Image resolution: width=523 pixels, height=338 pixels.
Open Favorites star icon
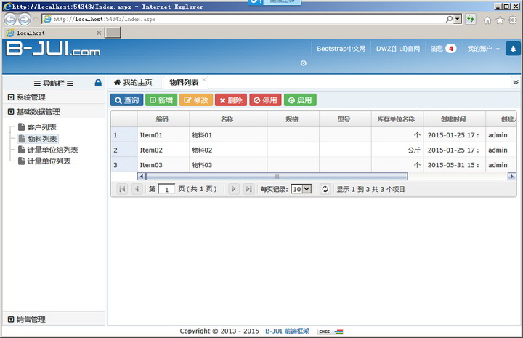(500, 20)
